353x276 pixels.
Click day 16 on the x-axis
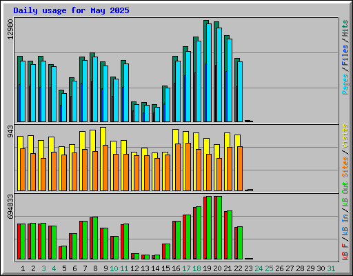tap(176, 268)
